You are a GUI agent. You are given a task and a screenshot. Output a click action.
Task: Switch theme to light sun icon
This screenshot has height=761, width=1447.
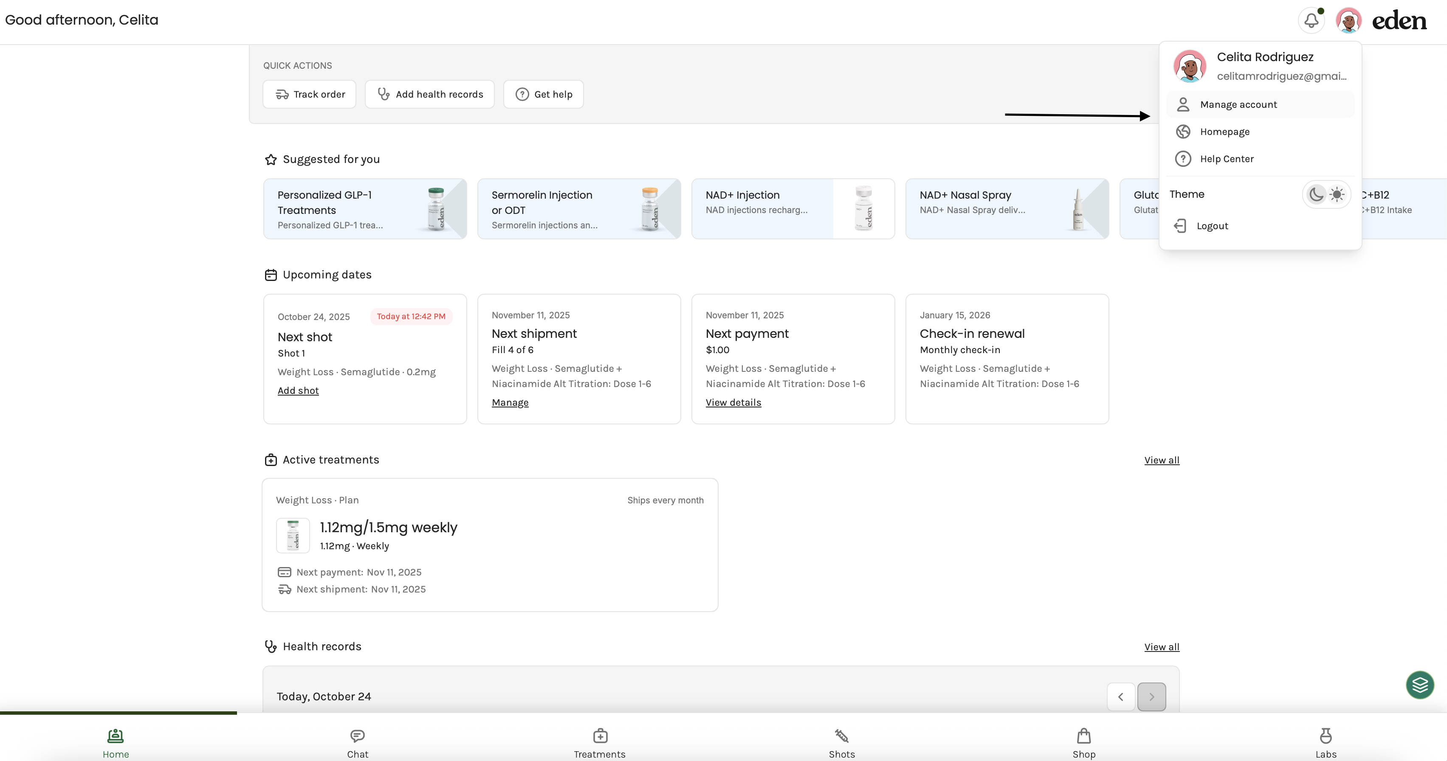point(1337,195)
